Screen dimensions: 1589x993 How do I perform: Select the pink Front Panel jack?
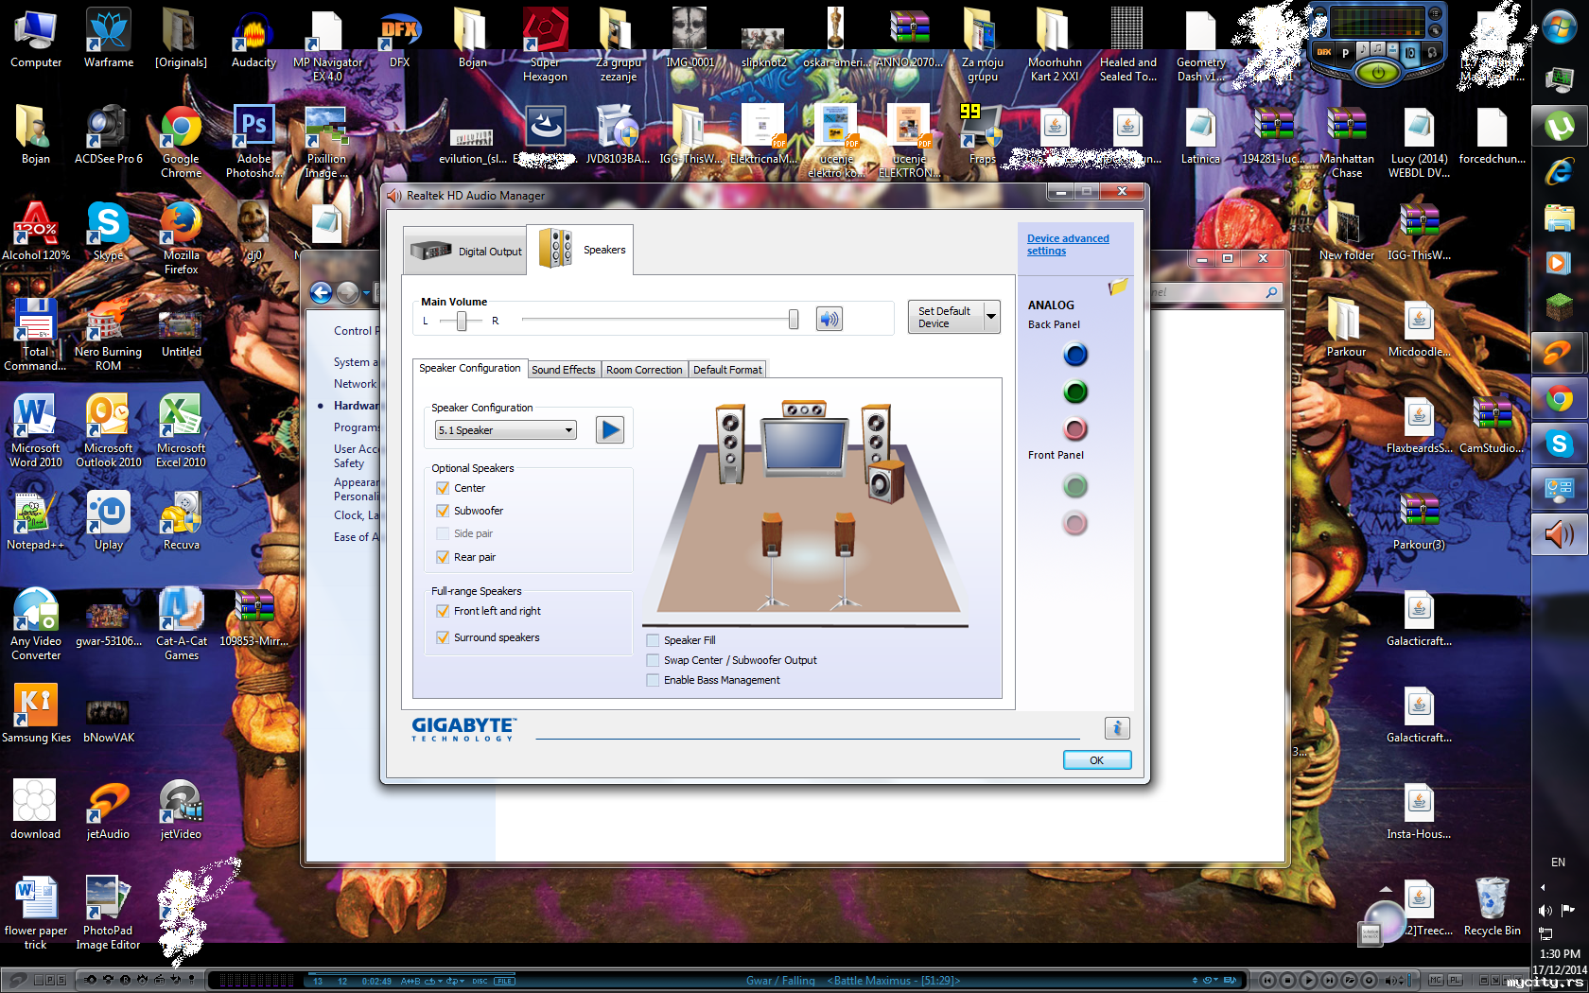coord(1075,523)
